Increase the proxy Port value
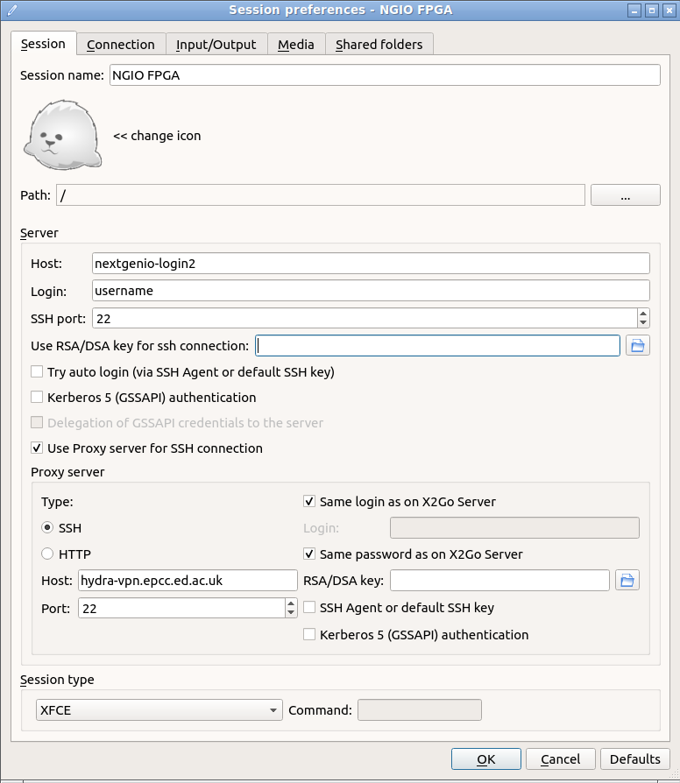 point(291,603)
